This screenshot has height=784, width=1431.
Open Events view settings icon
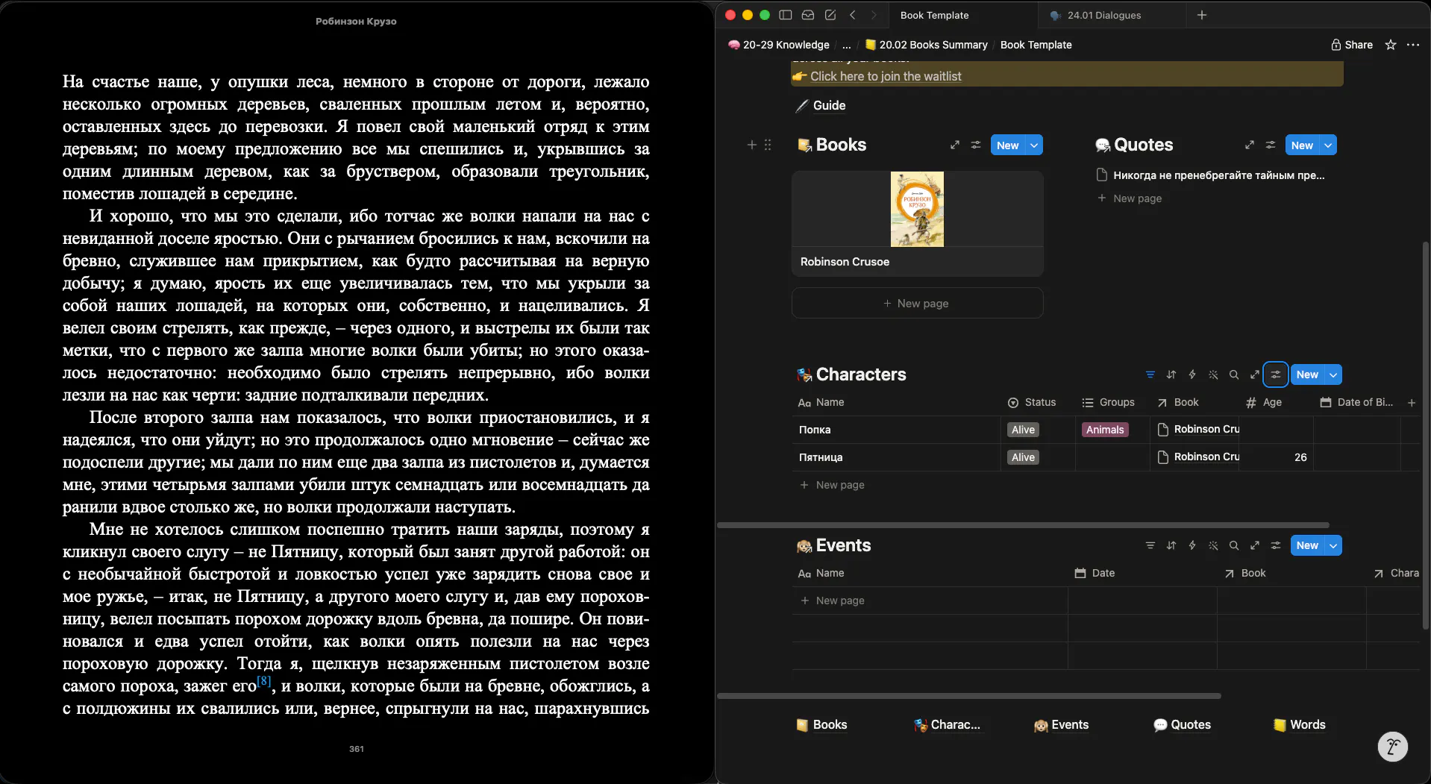[x=1276, y=545]
